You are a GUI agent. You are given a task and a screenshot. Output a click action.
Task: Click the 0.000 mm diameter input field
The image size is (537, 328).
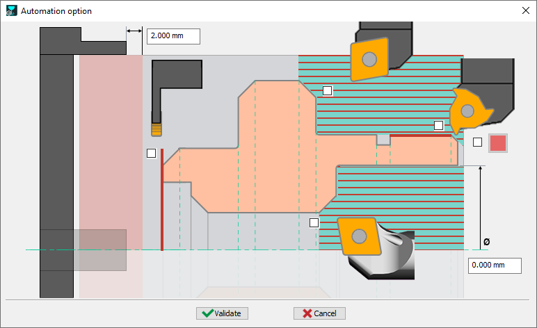495,265
